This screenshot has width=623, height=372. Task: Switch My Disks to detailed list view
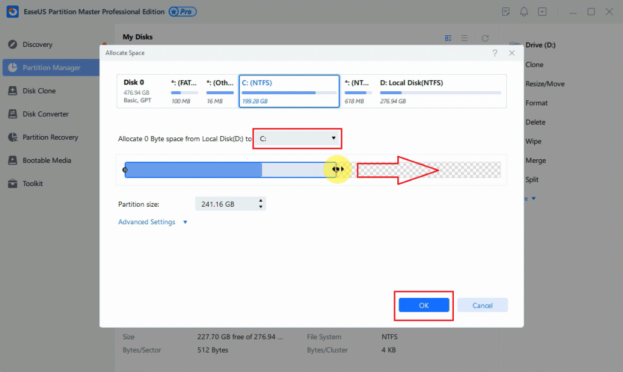coord(448,38)
